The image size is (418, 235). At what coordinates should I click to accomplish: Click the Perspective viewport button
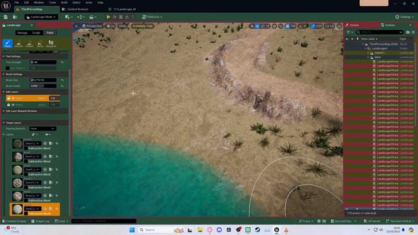pyautogui.click(x=91, y=26)
